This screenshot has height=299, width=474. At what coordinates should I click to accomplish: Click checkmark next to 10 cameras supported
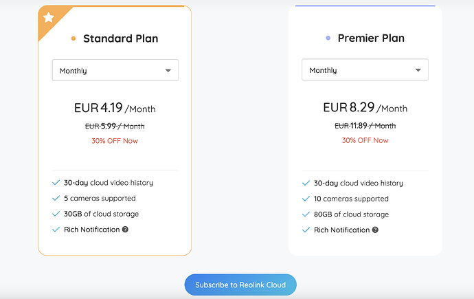(306, 199)
